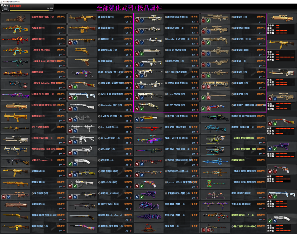
Task: Select 海皇之怒-2022周年 weapon thumbnail
Action: [x=215, y=118]
